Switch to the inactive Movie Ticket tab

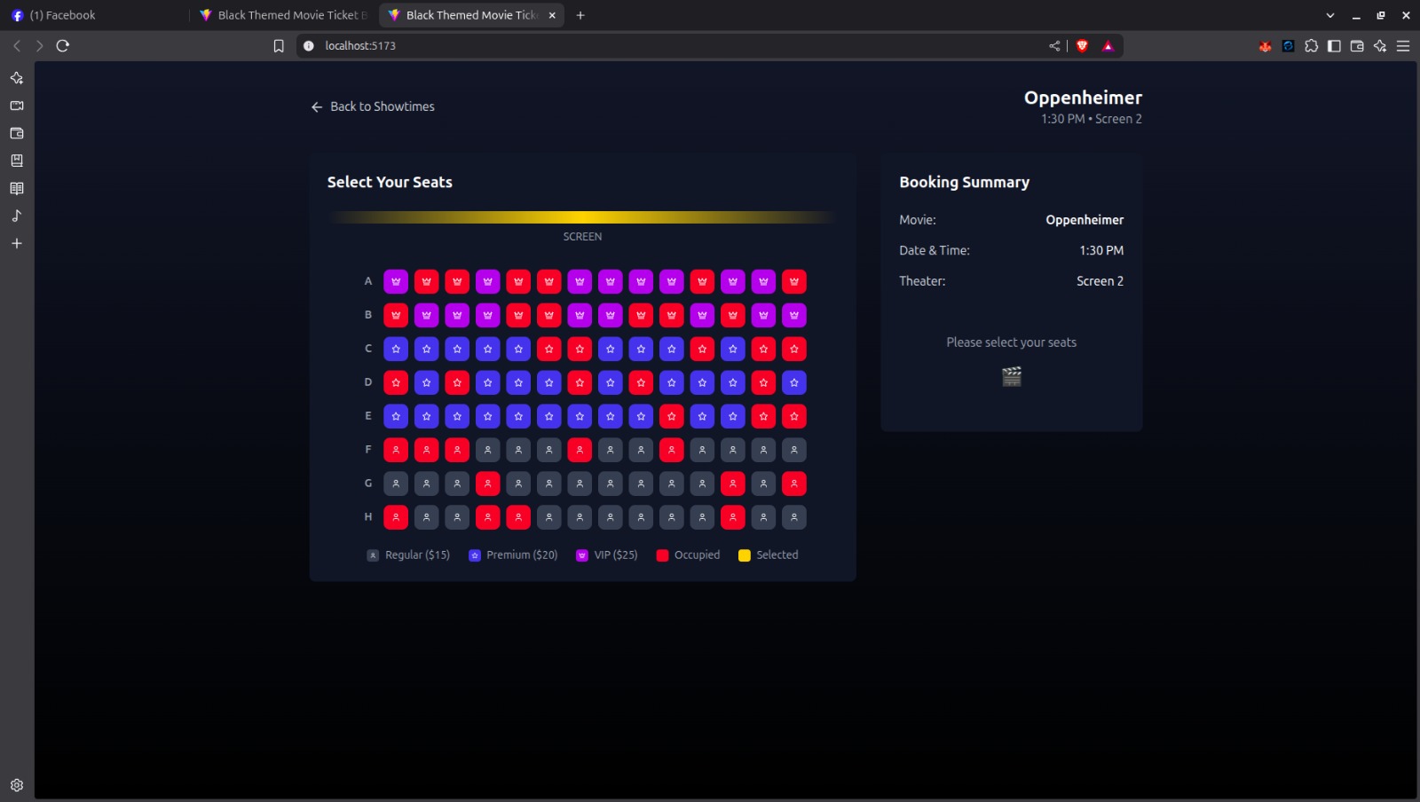(x=284, y=15)
